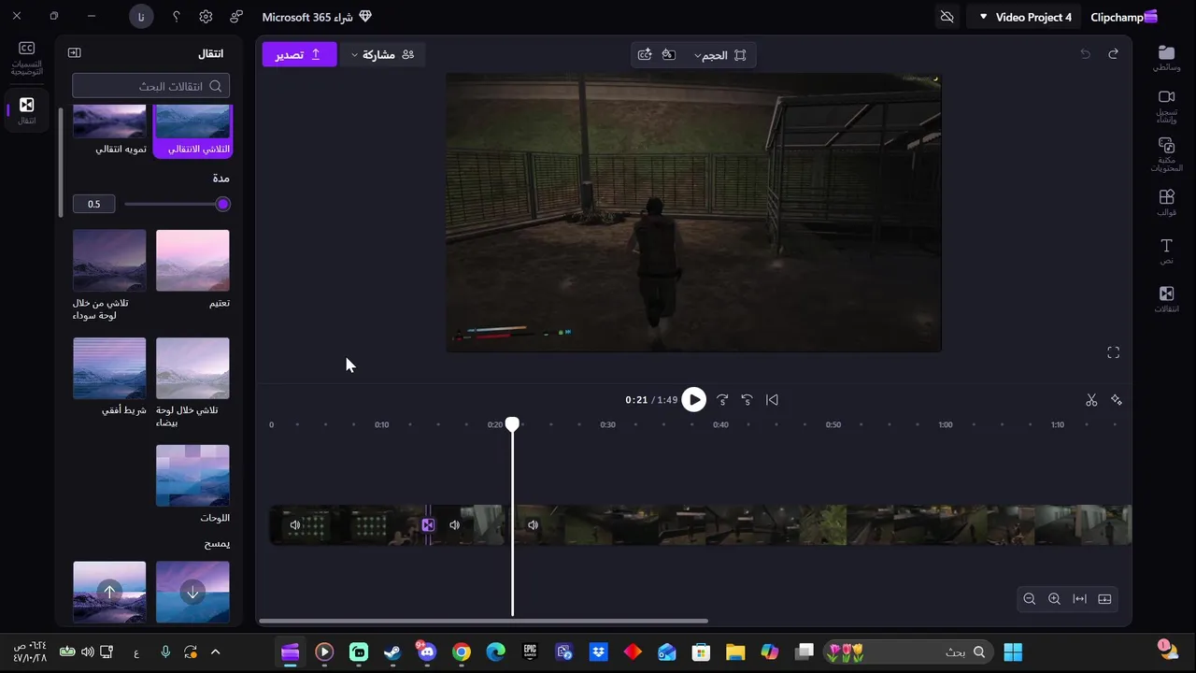The image size is (1196, 673).
Task: Select the wipe up arrow transition thumbnail
Action: 109,592
